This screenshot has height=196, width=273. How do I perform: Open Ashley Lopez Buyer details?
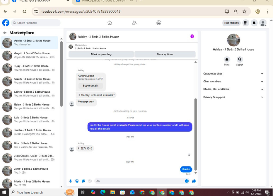click(91, 85)
